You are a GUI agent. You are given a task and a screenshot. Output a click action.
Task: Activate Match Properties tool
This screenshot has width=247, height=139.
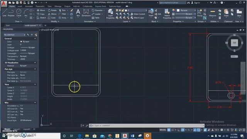point(167,14)
